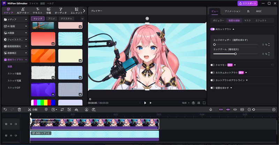Click the delete trash icon
Image resolution: width=279 pixels, height=145 pixels.
tap(20, 109)
